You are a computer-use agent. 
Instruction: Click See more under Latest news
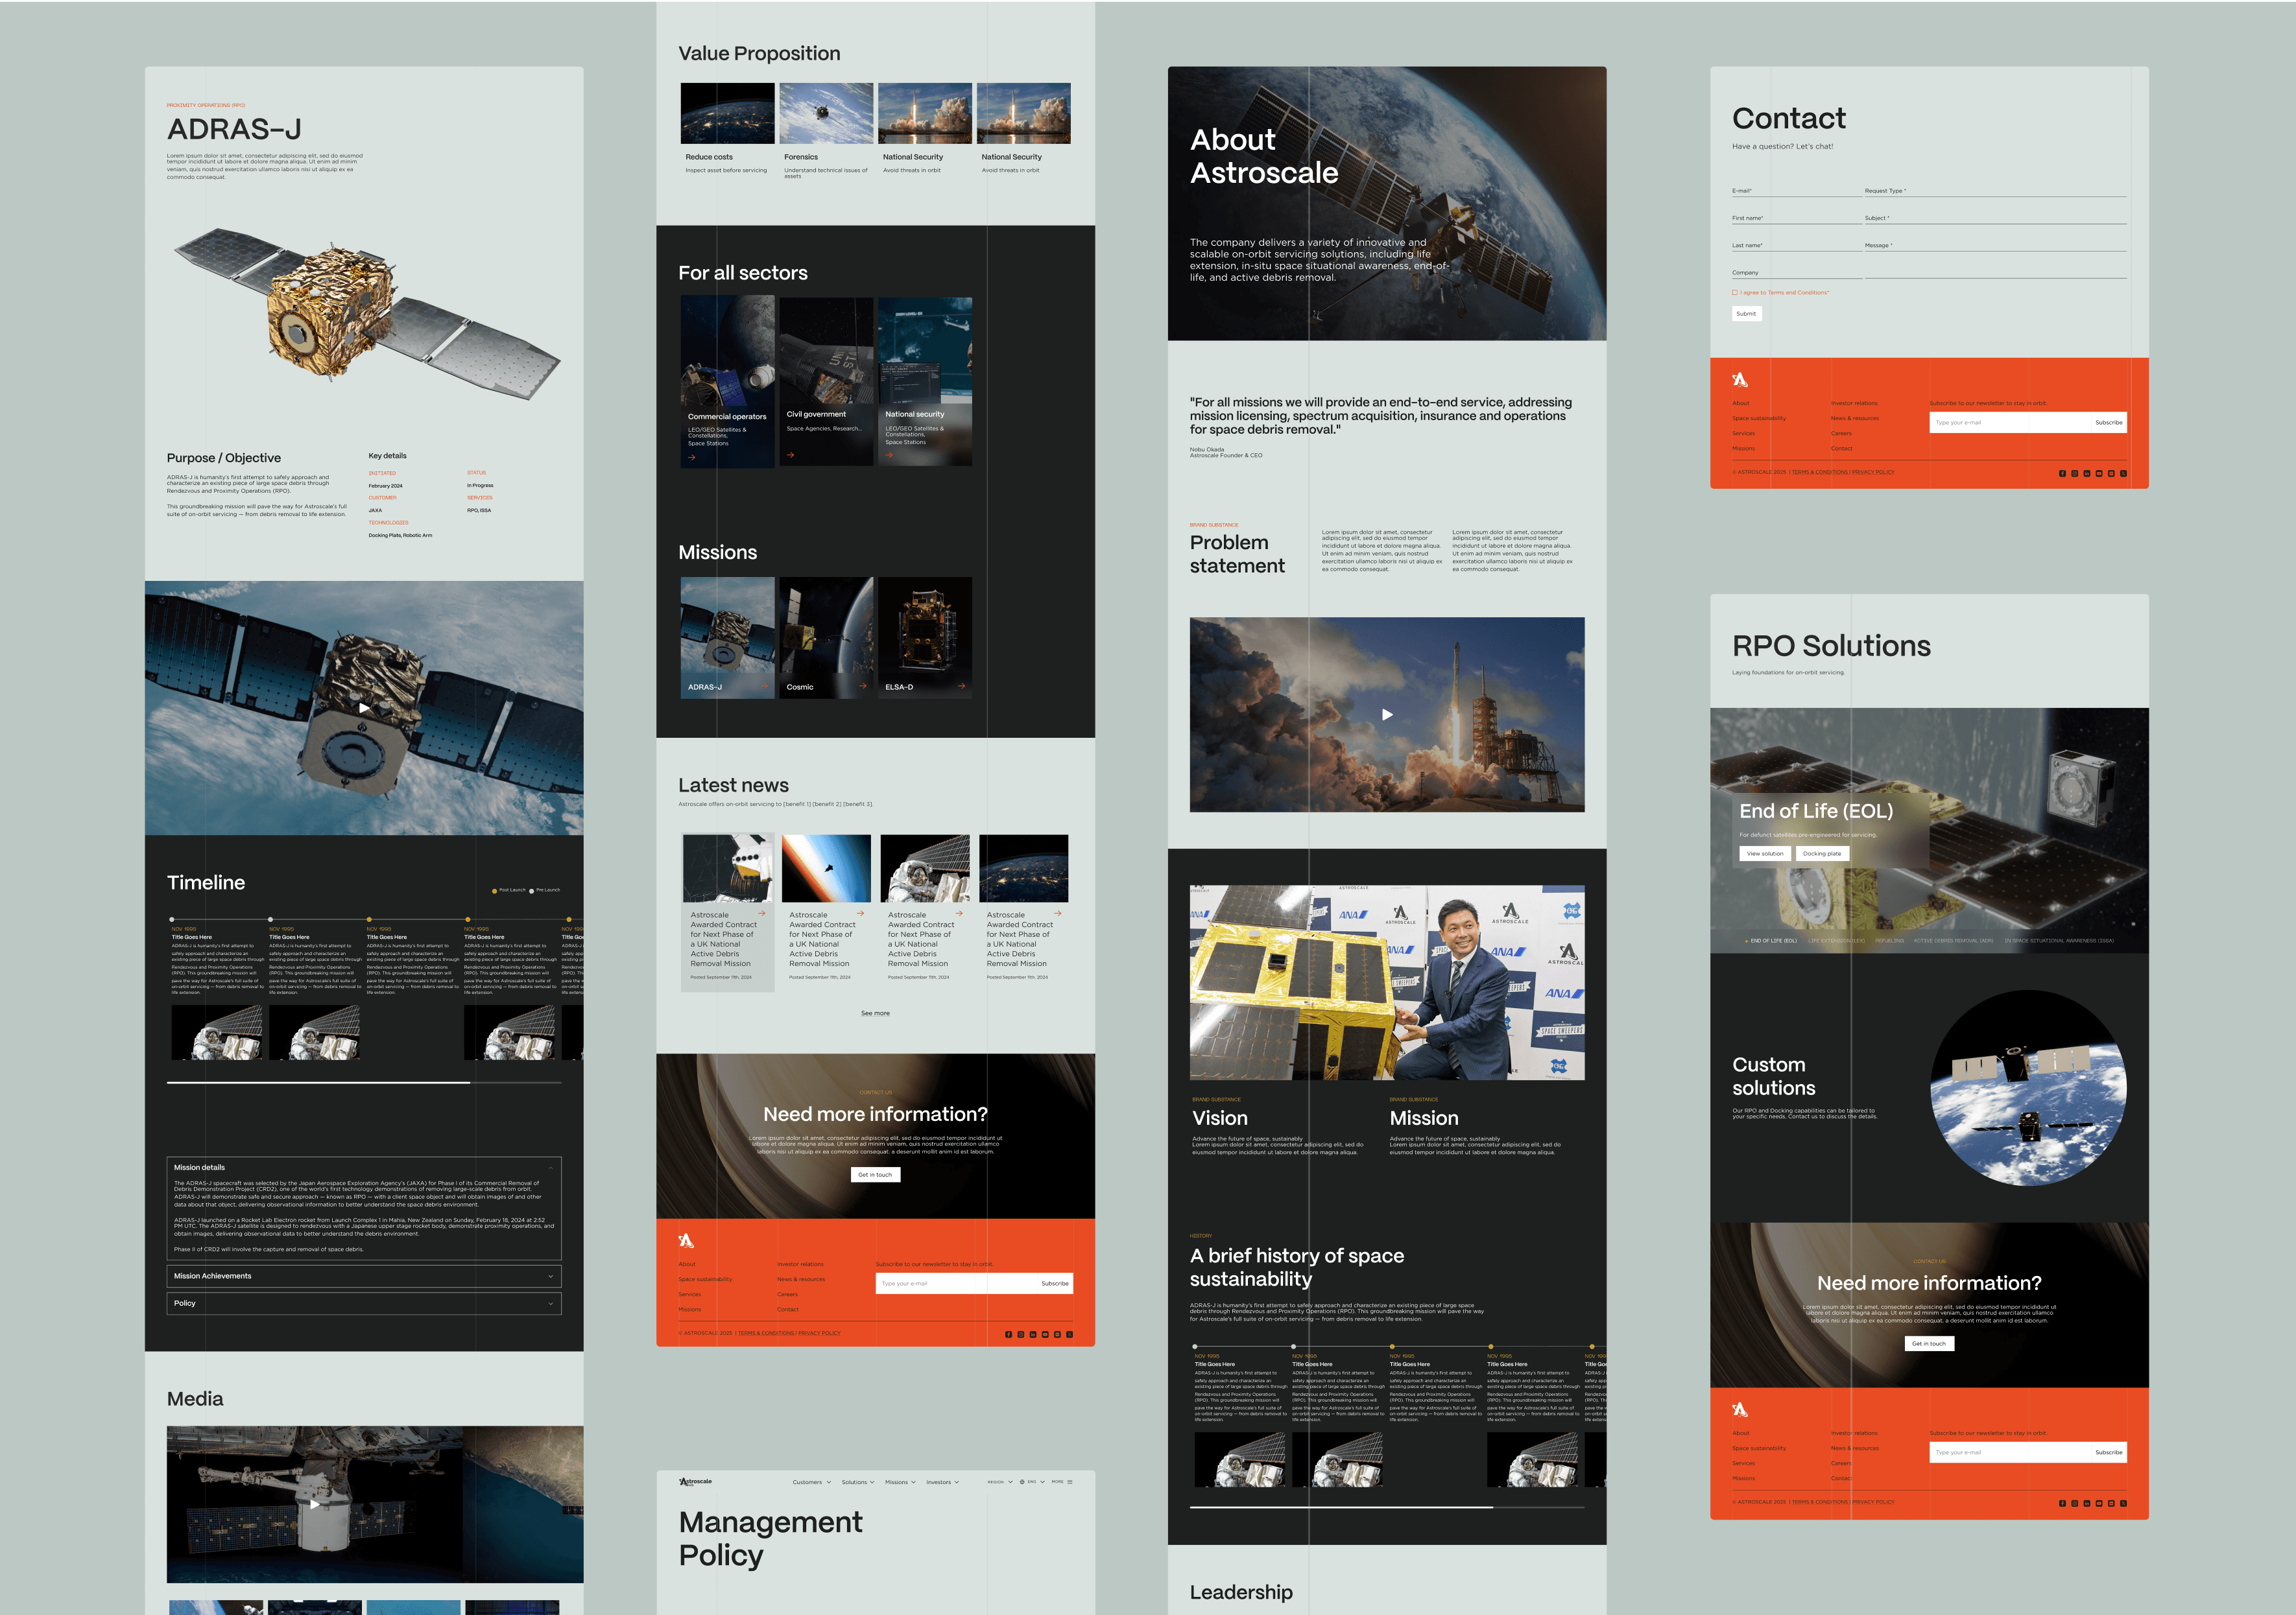875,1013
